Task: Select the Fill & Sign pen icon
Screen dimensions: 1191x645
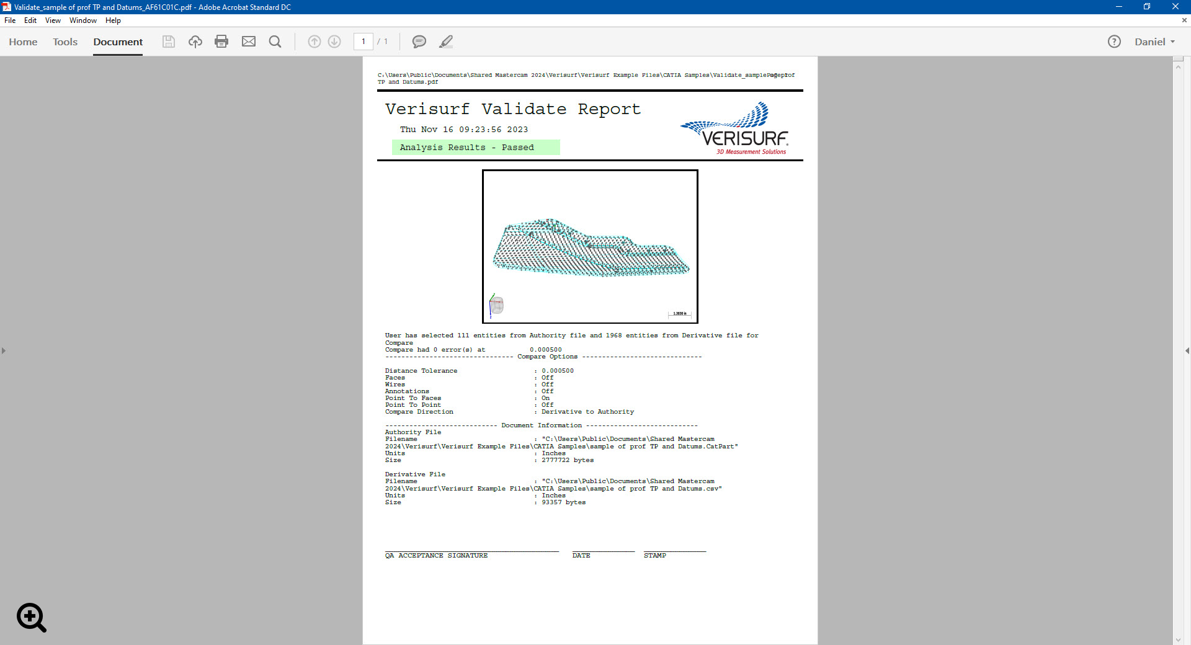Action: 446,42
